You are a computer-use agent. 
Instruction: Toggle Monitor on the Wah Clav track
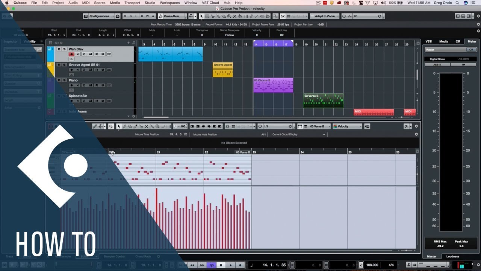click(x=78, y=54)
